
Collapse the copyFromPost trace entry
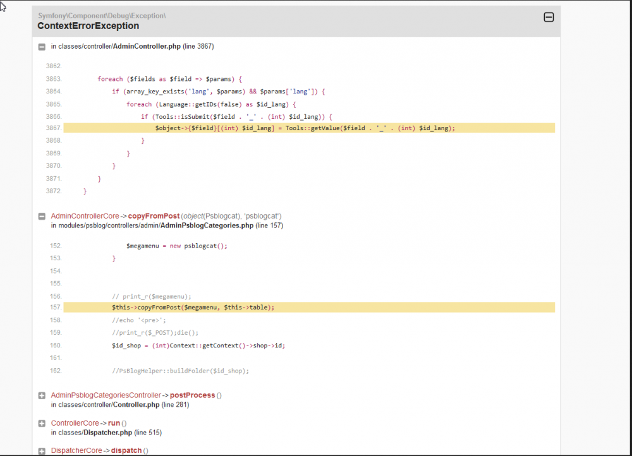(42, 217)
